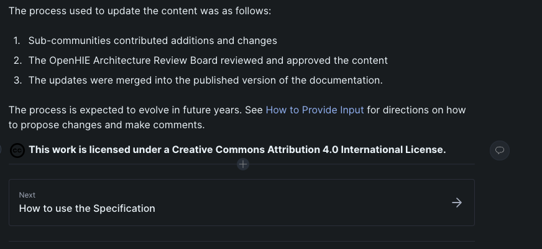Click the word documentation in third list item
Viewport: 542px width, 249px height.
(x=346, y=81)
